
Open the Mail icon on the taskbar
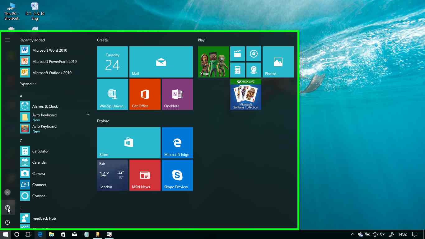(75, 234)
